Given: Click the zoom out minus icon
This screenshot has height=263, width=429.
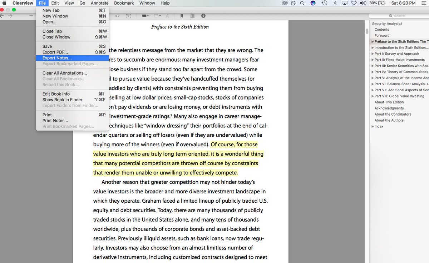Looking at the screenshot, I should (x=31, y=16).
